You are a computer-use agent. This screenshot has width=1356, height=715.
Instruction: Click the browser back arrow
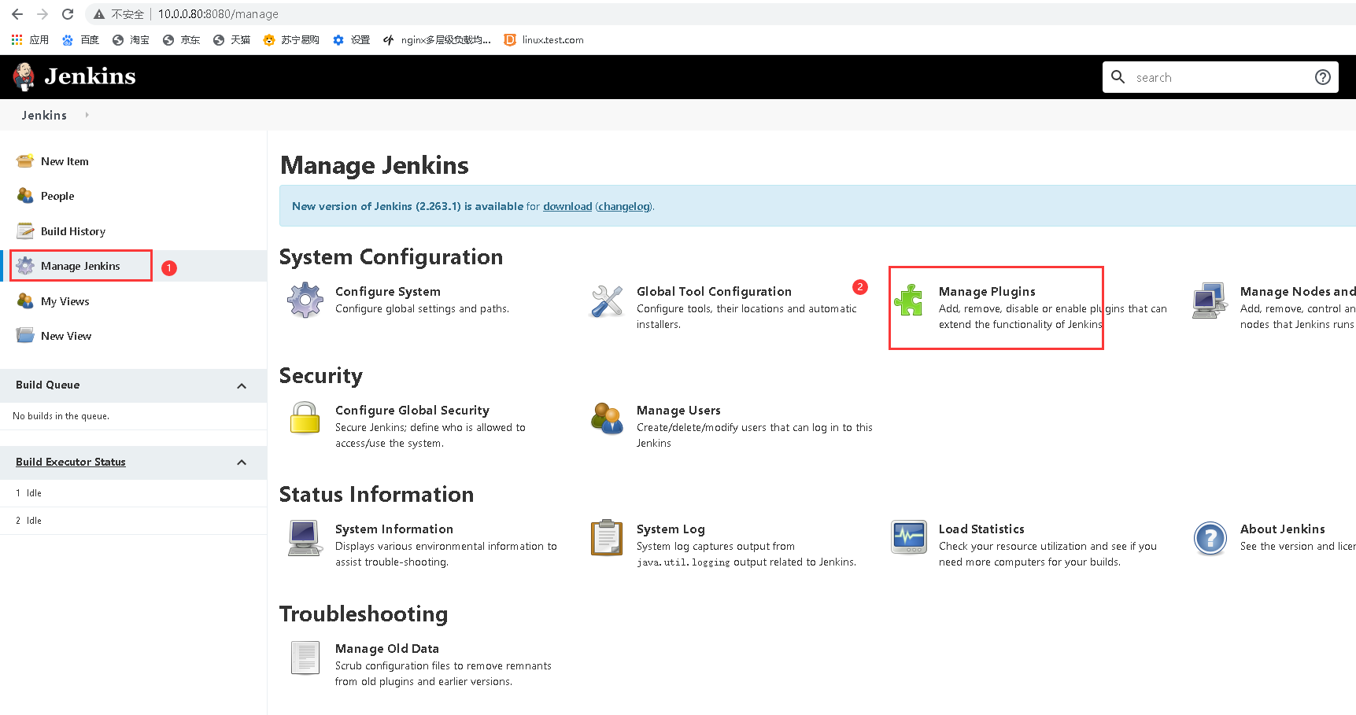[17, 14]
